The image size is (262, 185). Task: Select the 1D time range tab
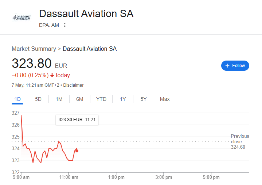[x=17, y=99]
